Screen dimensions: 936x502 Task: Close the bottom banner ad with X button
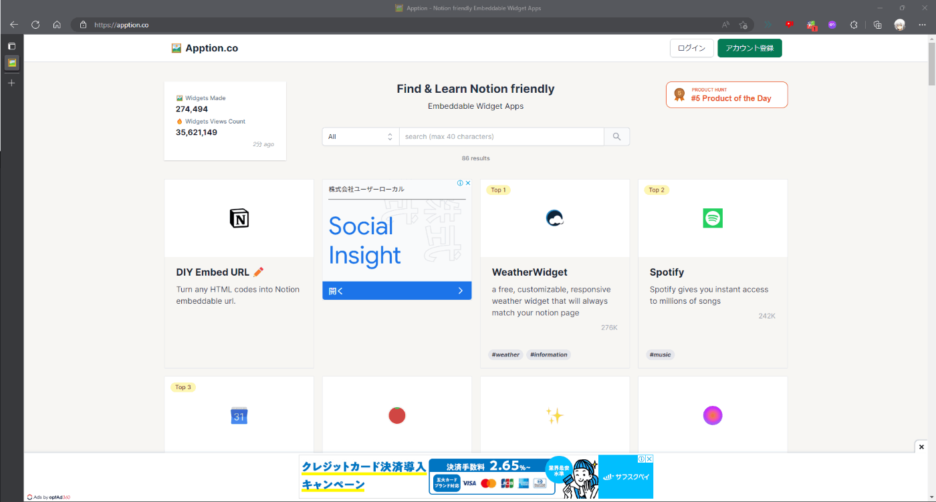921,447
